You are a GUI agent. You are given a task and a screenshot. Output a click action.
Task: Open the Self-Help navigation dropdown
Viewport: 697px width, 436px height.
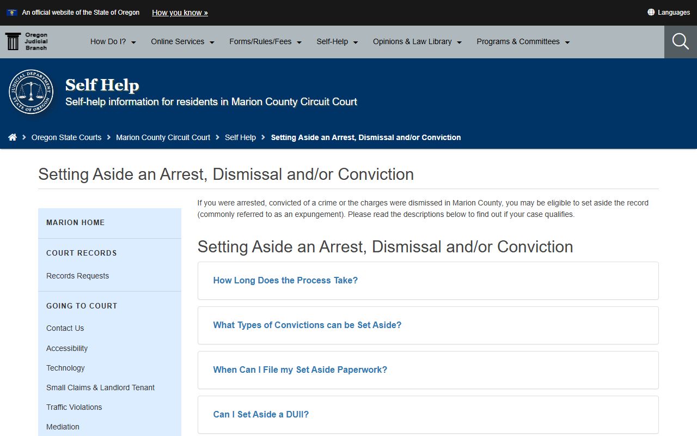point(337,41)
